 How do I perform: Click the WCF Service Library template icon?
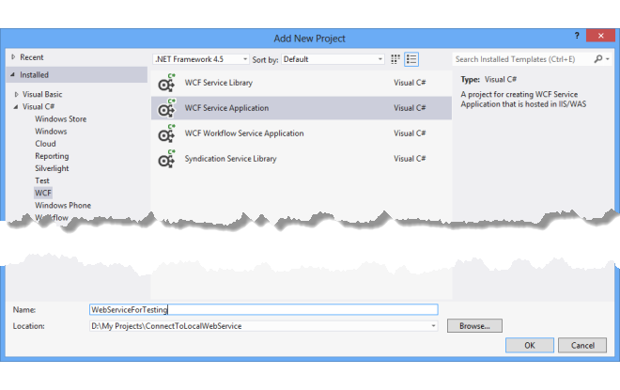click(x=166, y=83)
